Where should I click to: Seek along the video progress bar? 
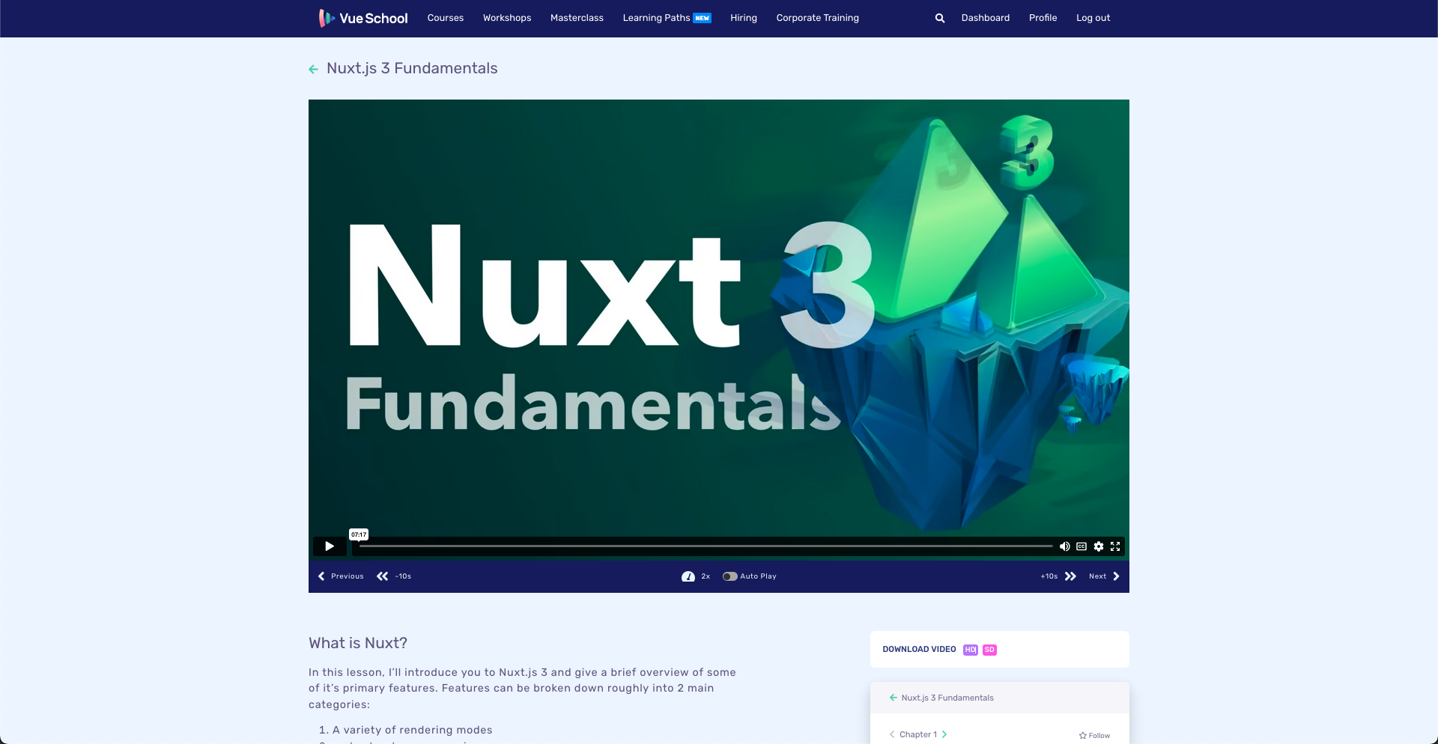pyautogui.click(x=706, y=546)
